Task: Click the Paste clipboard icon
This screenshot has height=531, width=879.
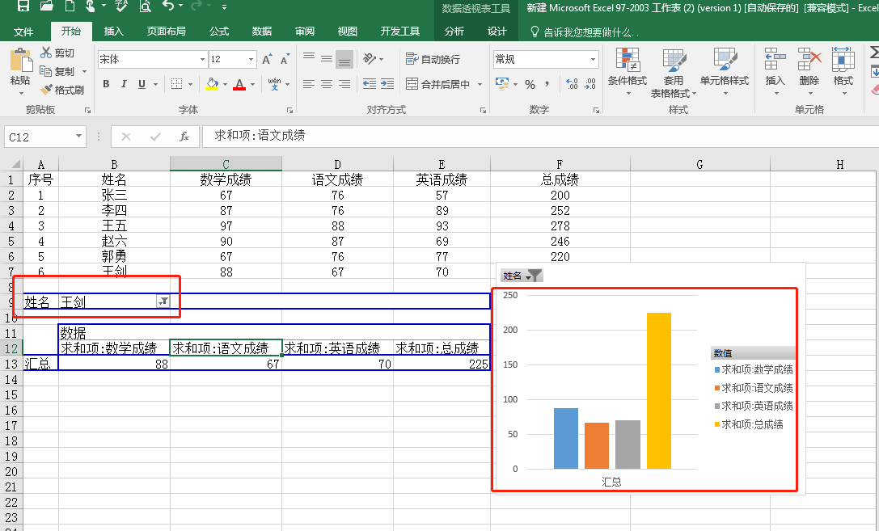Action: click(x=21, y=61)
